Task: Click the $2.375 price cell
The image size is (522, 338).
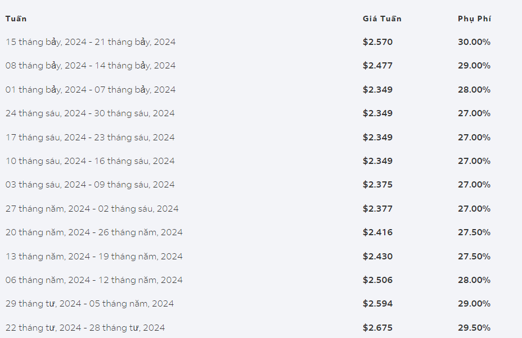Action: click(x=378, y=185)
